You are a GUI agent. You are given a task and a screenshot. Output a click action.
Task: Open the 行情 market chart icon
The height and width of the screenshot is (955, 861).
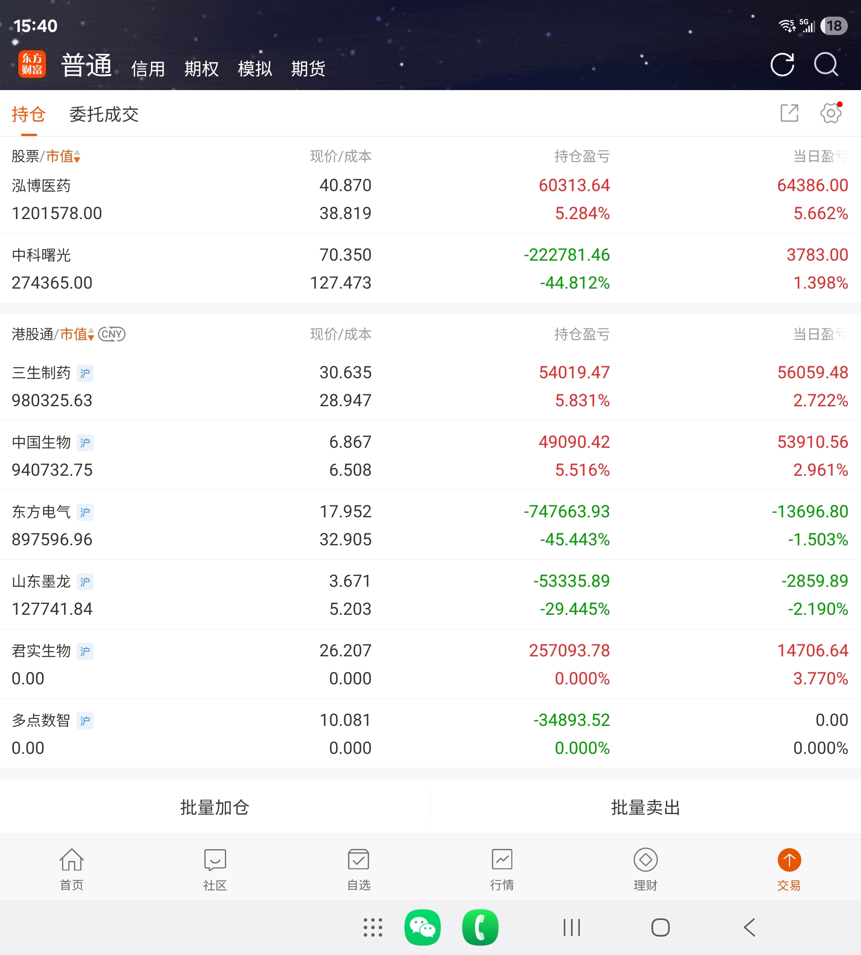tap(502, 869)
